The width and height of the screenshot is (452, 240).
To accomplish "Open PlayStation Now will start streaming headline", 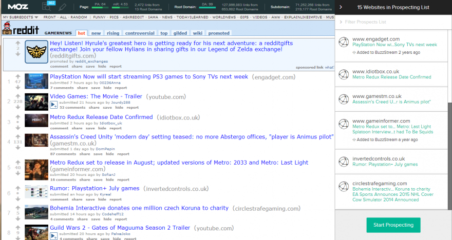I will click(x=149, y=76).
